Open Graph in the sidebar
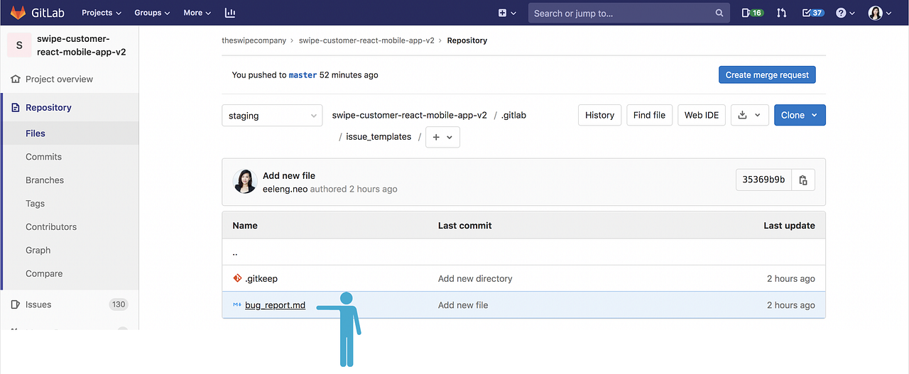This screenshot has height=374, width=909. tap(38, 251)
